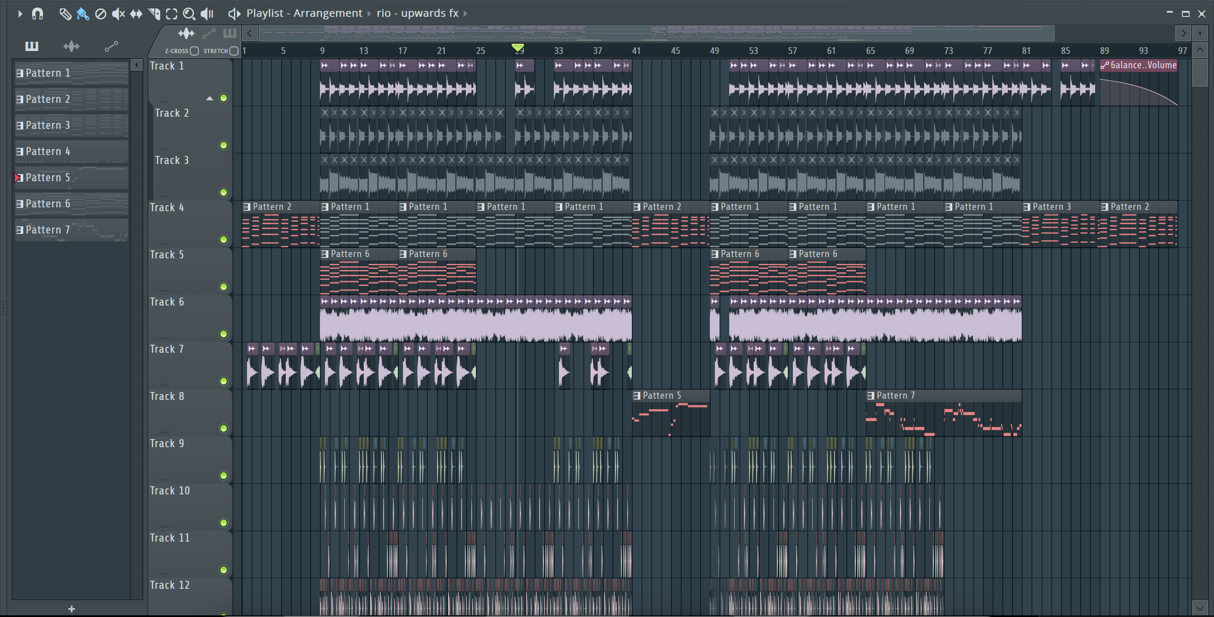The image size is (1214, 617).
Task: Click the vertical scroll up arrow
Action: (x=1200, y=49)
